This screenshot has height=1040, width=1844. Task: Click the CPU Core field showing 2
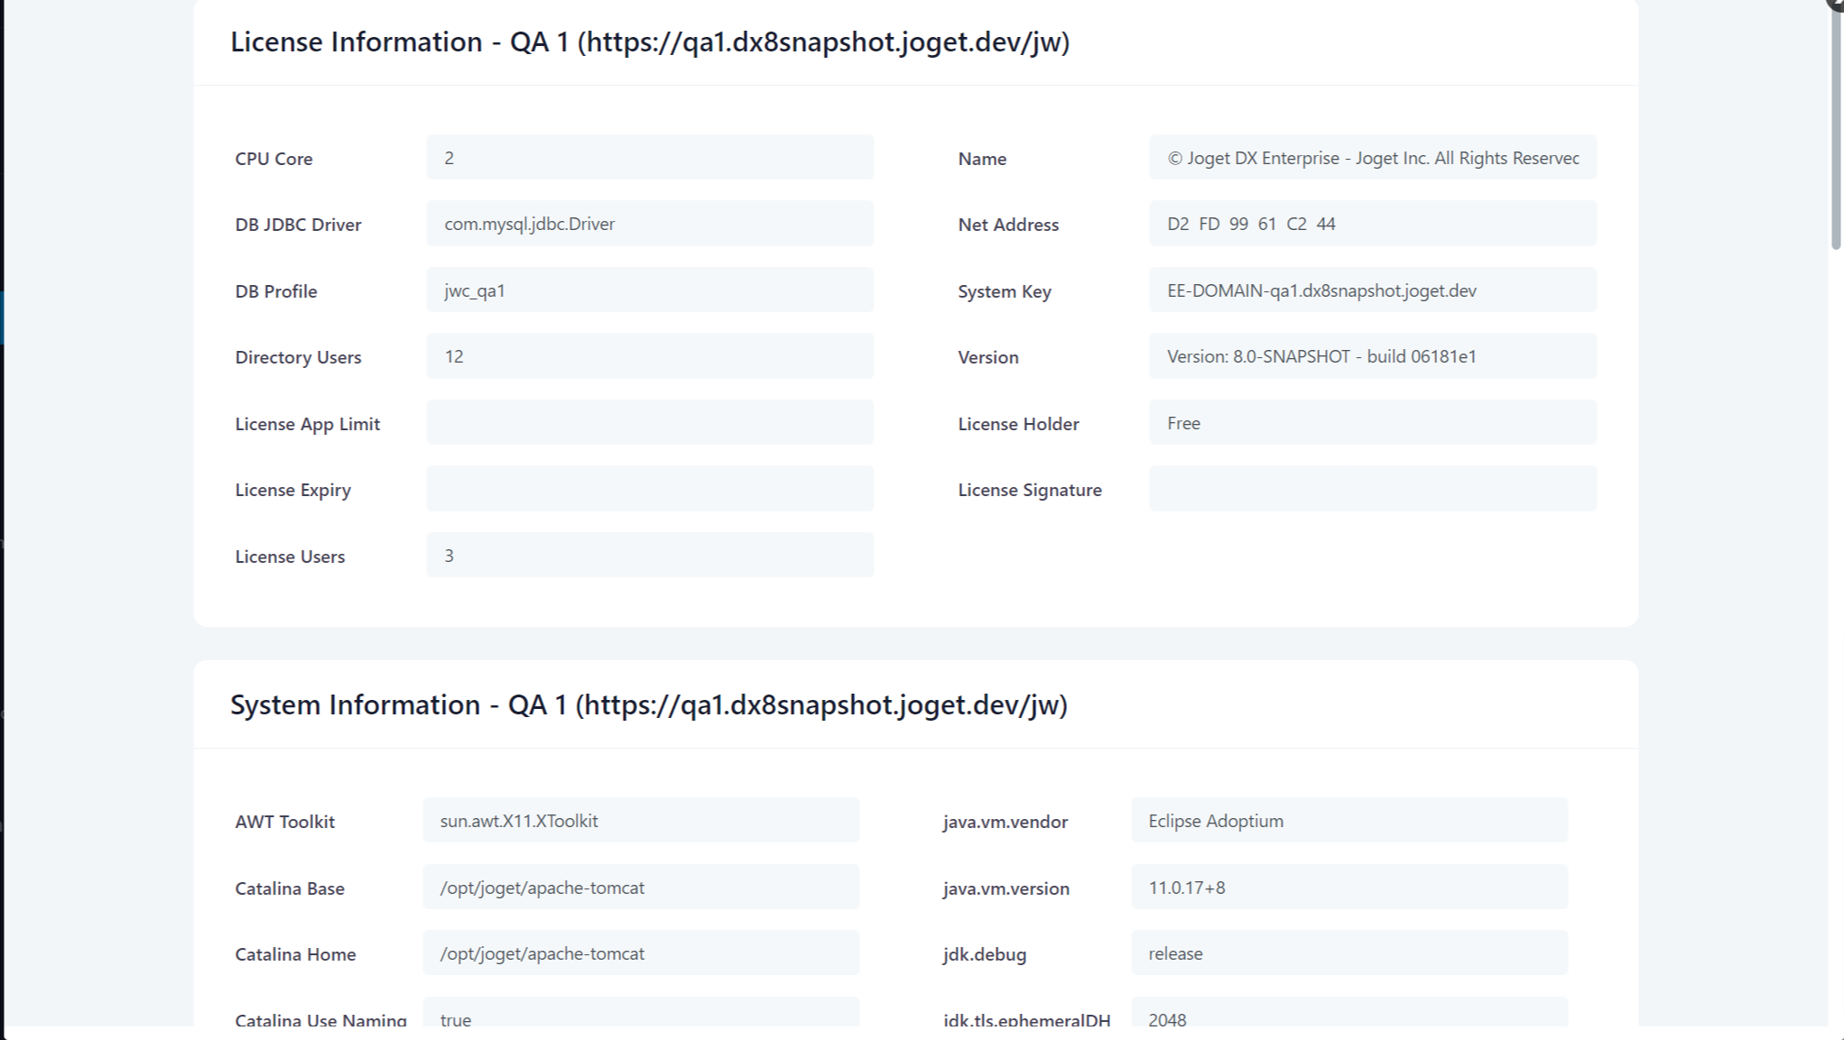coord(649,158)
